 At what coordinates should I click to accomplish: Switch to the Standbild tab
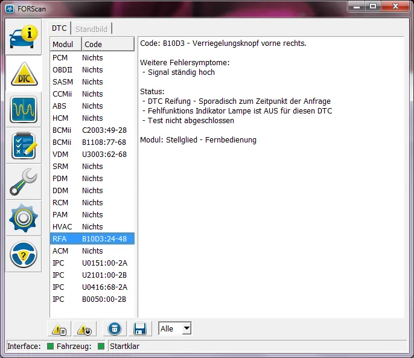point(92,28)
